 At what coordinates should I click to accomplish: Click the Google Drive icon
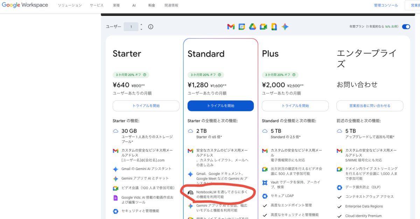252,27
